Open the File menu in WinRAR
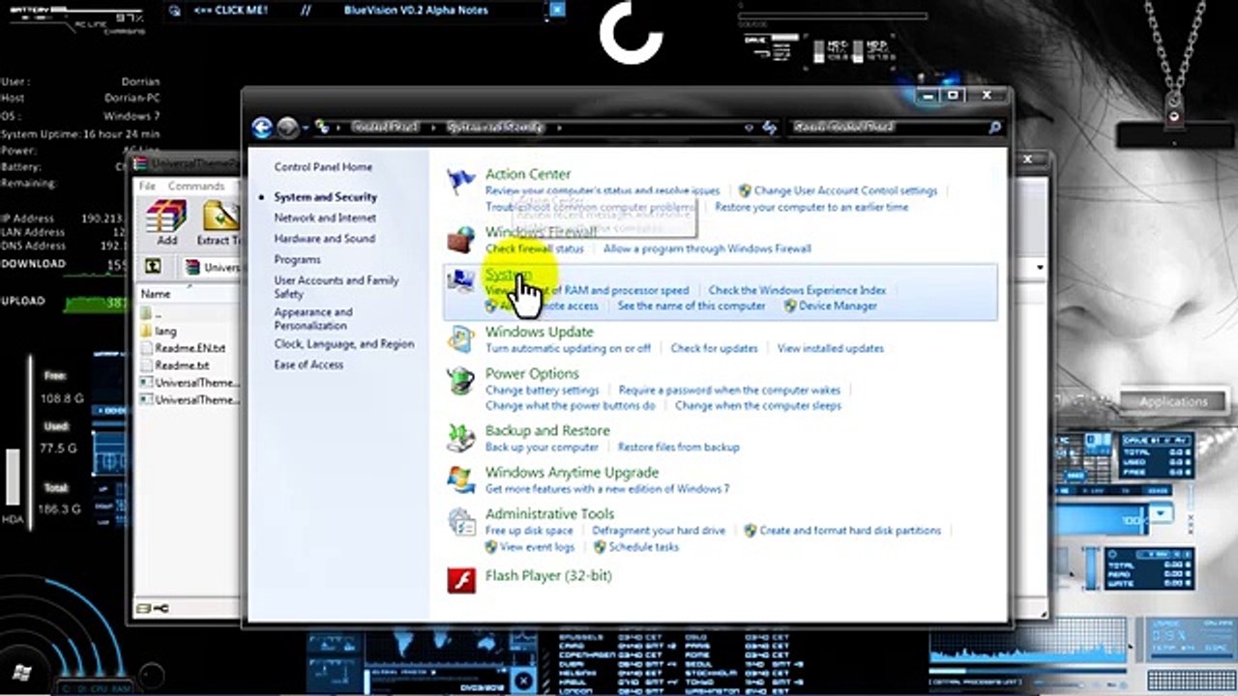The width and height of the screenshot is (1238, 696). point(147,186)
